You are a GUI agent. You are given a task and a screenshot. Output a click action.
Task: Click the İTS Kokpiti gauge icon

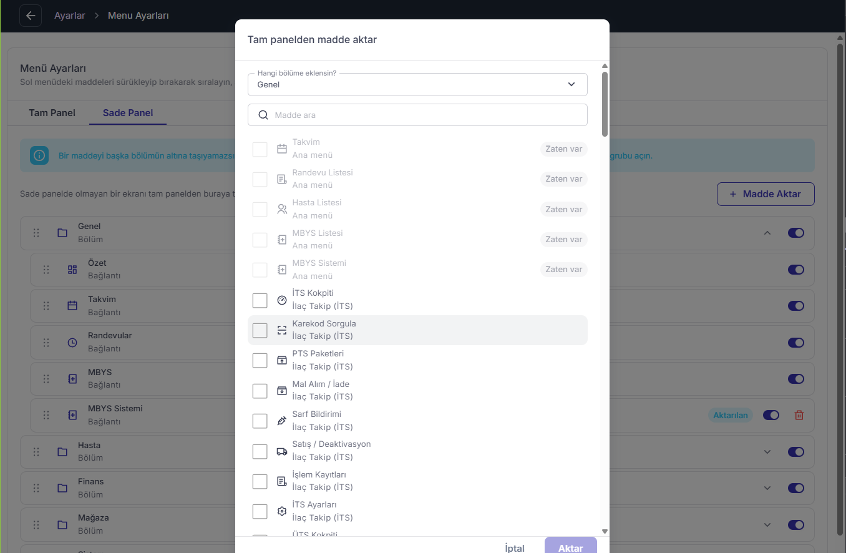tap(282, 300)
